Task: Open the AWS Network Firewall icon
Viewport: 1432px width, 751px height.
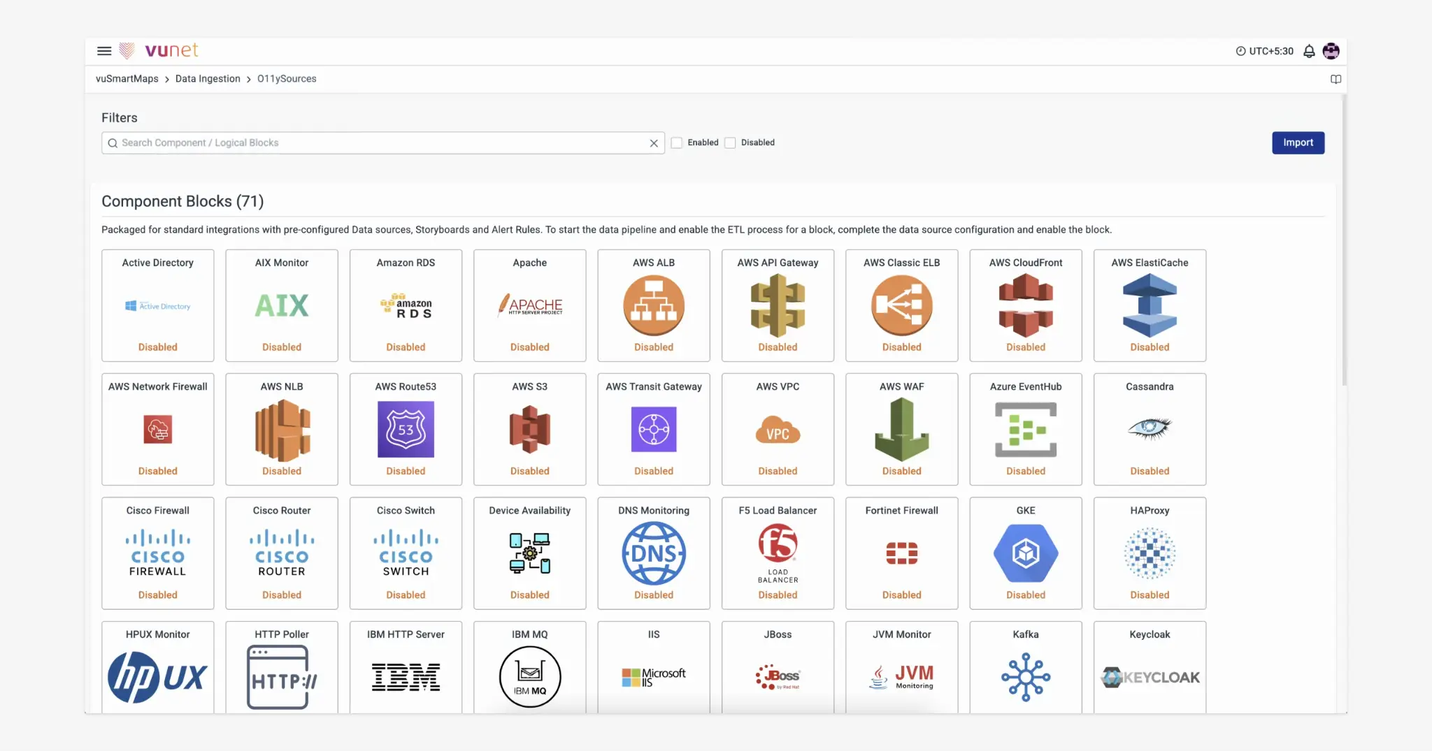Action: click(158, 429)
